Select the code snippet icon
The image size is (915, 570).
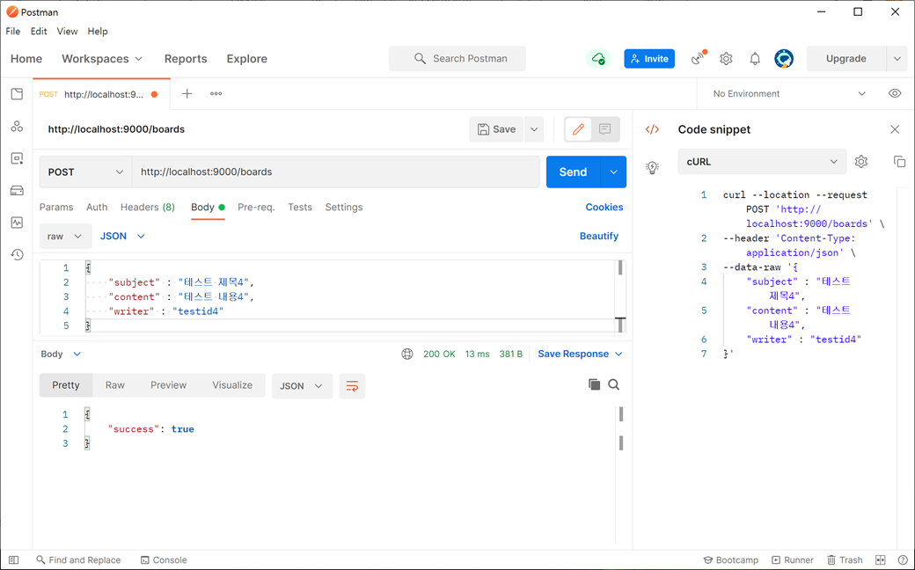pos(653,129)
